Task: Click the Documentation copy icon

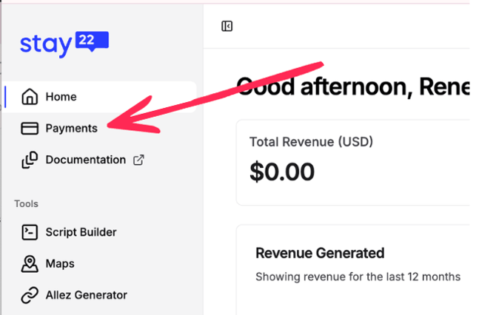Action: click(x=30, y=160)
